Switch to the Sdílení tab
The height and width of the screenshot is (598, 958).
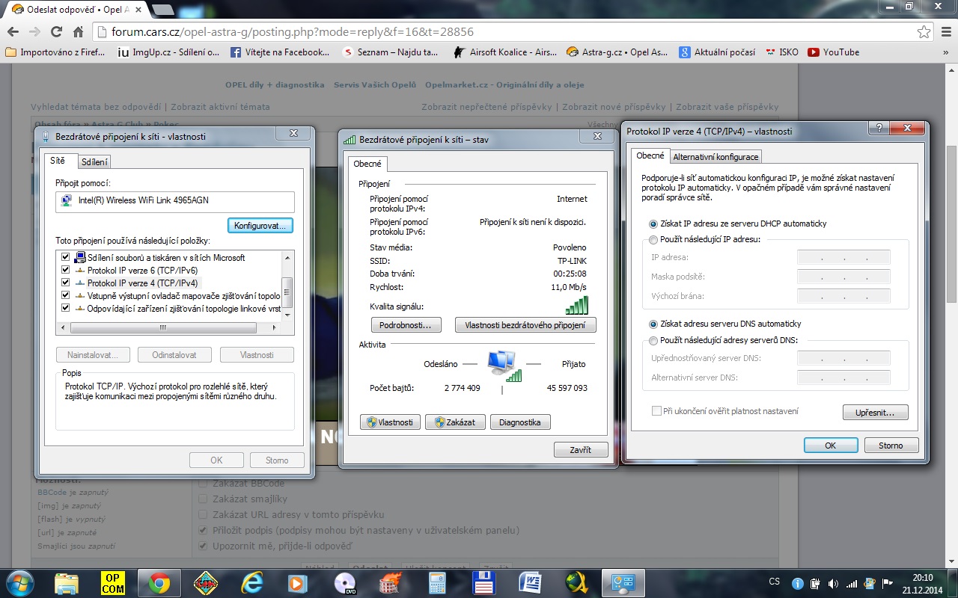(94, 161)
